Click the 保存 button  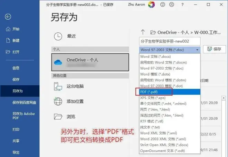[x=215, y=49]
